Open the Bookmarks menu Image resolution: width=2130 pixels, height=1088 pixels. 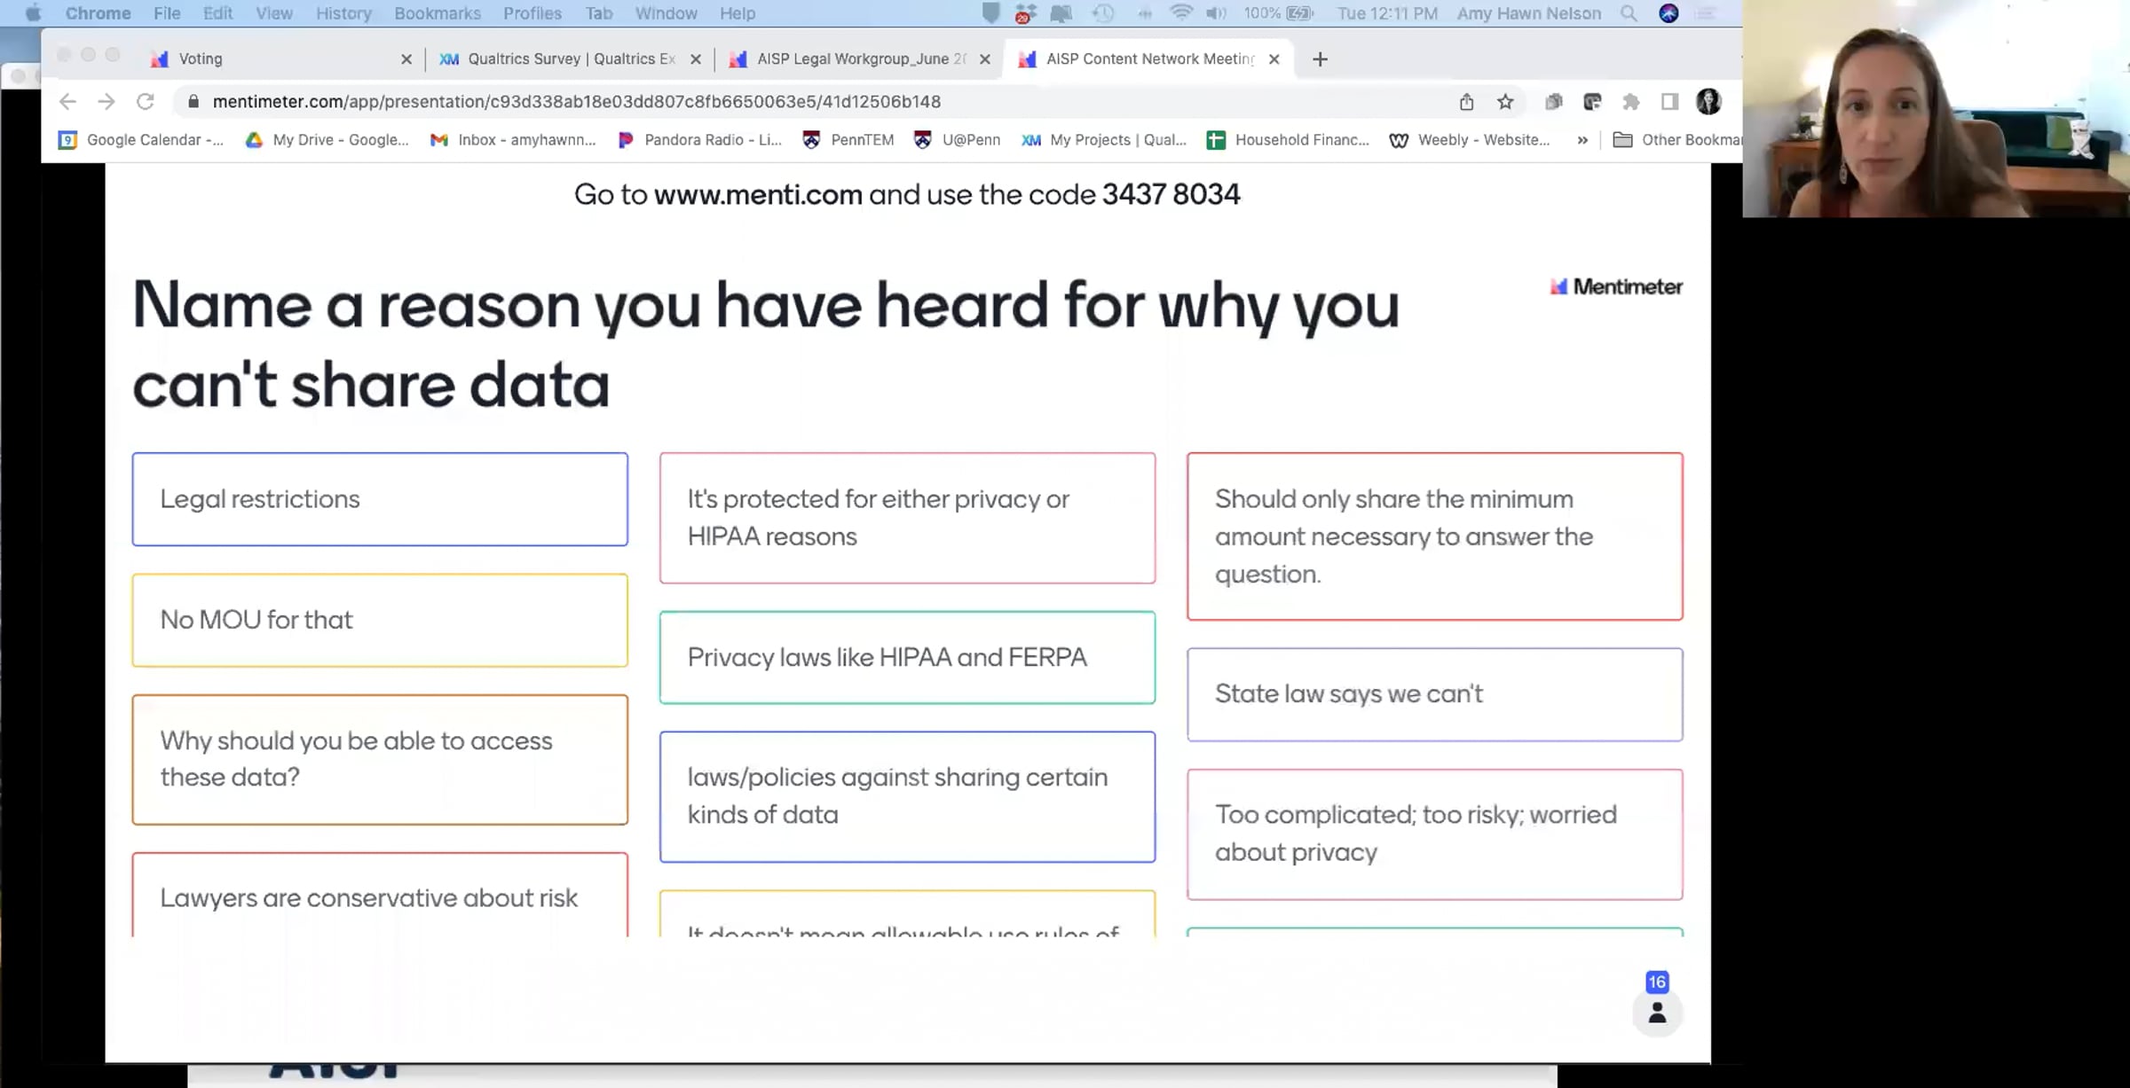click(x=438, y=13)
